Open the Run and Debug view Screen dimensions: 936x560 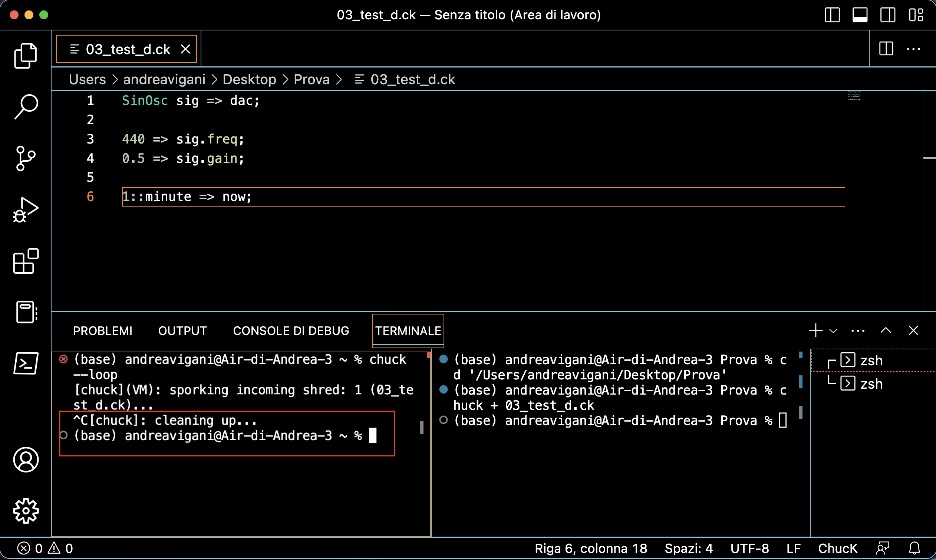pos(26,210)
